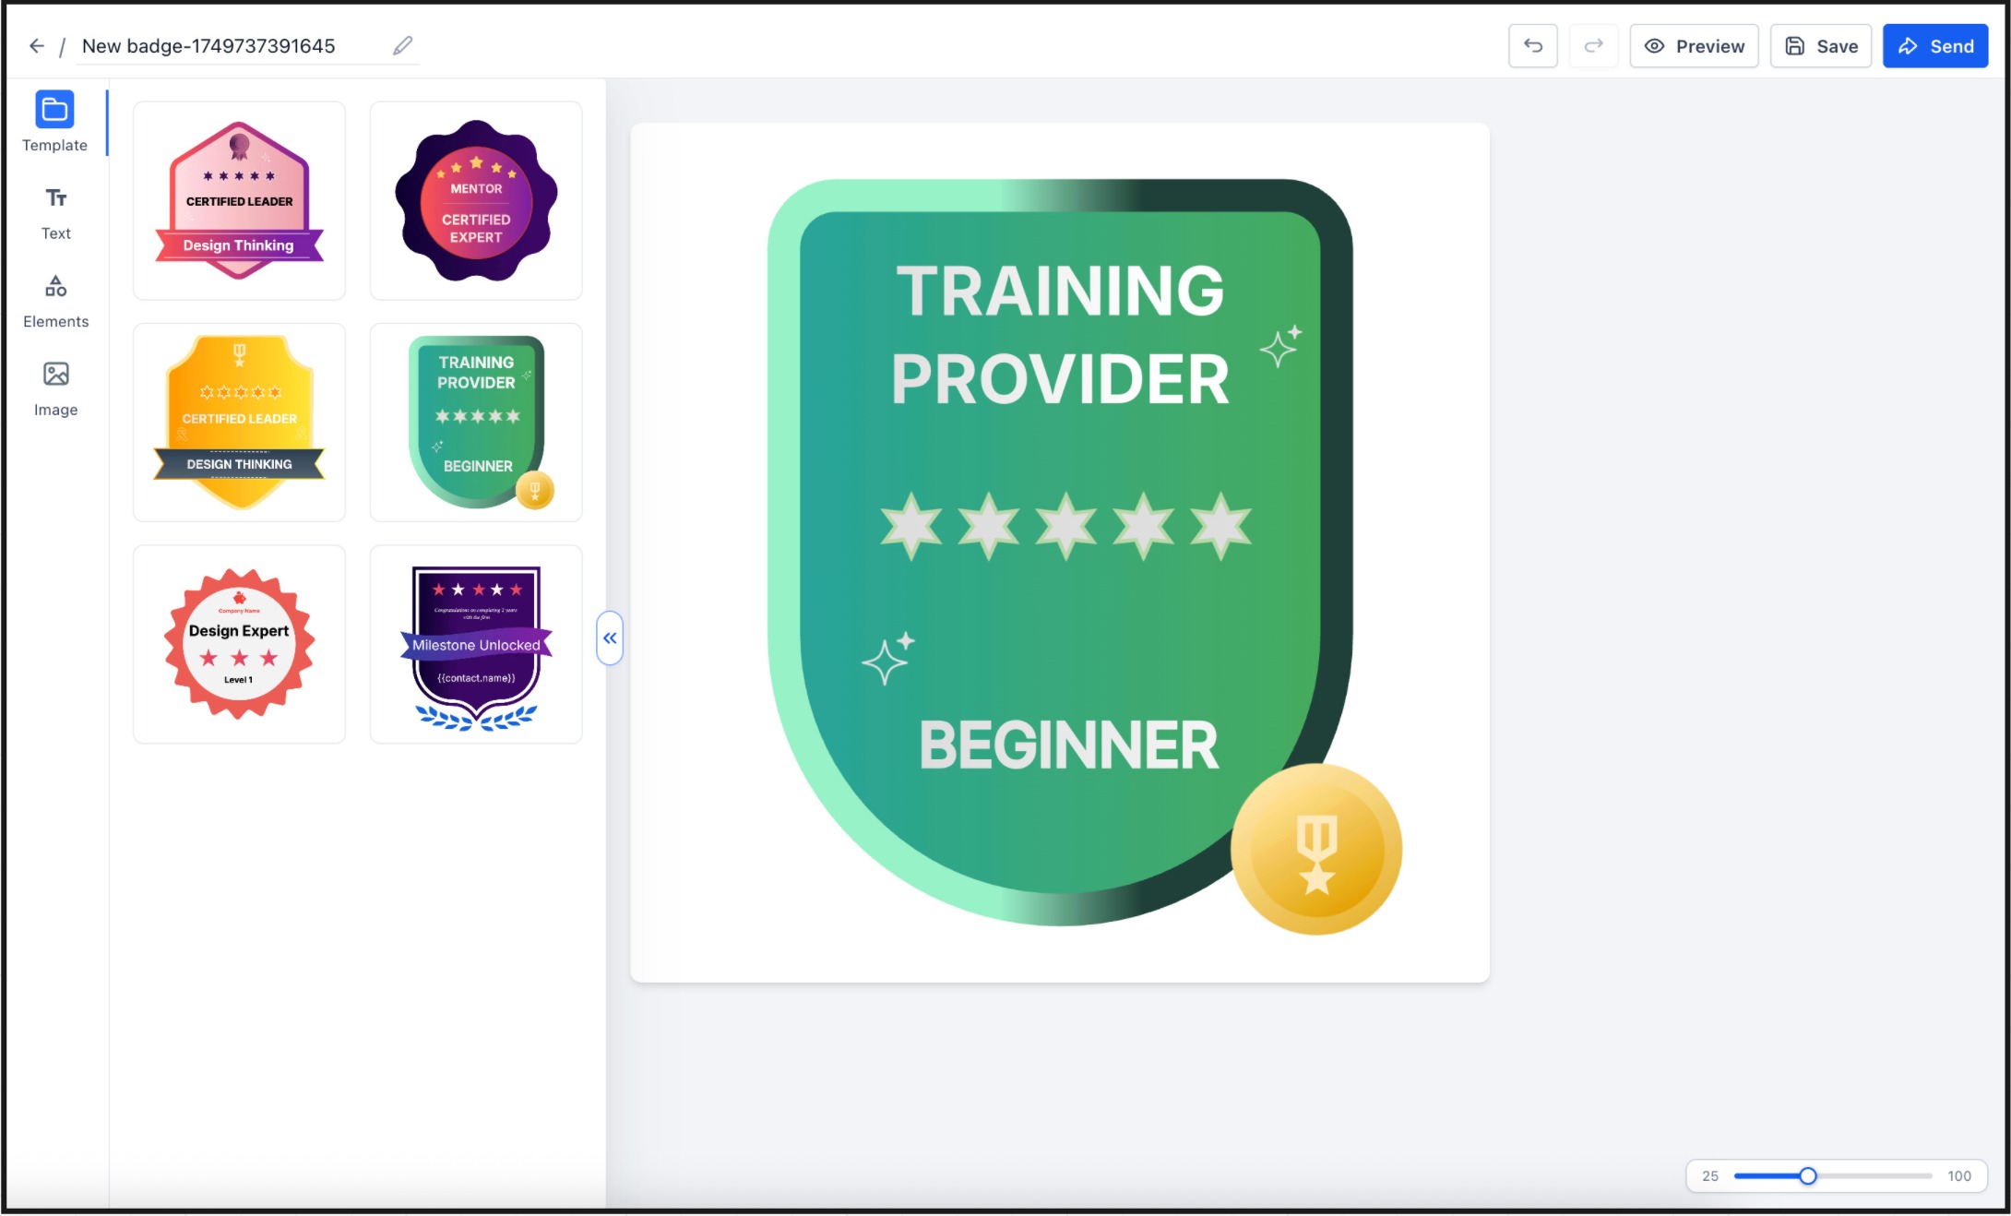Select the Mentor Certified Expert template

click(476, 200)
